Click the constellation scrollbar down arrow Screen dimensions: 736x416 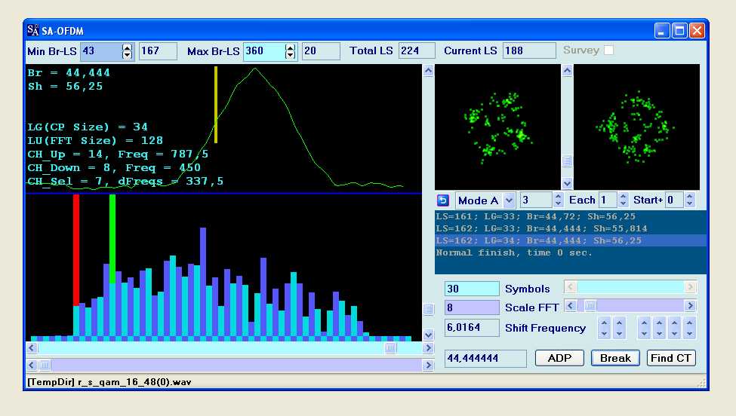[568, 183]
